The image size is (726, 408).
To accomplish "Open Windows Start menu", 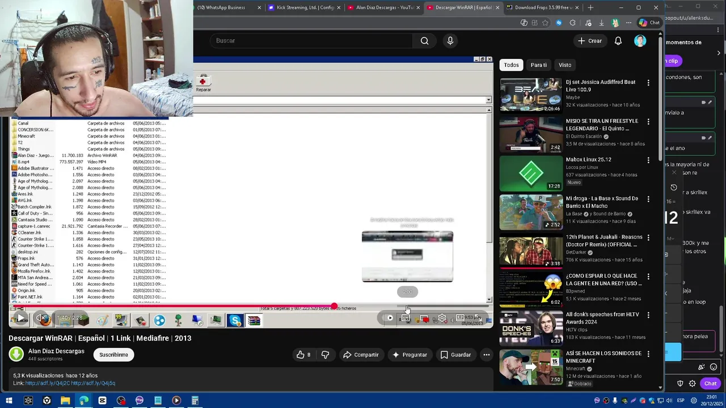I will (x=10, y=401).
